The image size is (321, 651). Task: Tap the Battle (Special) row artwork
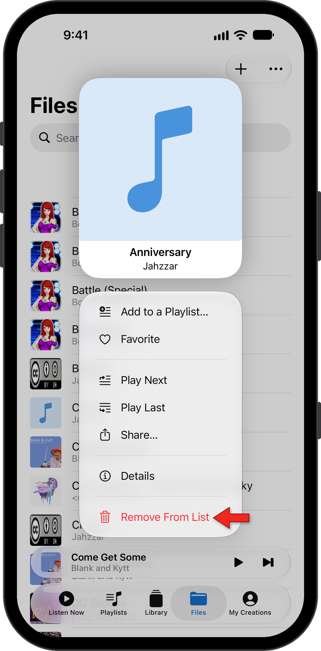45,296
